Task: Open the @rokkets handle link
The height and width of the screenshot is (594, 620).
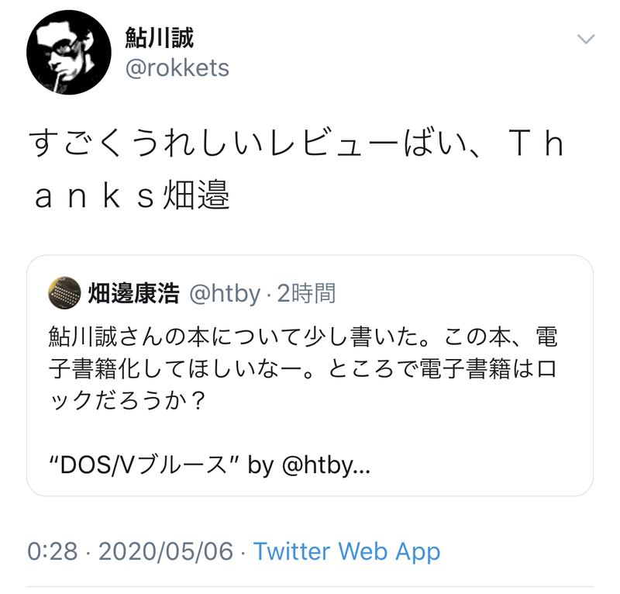Action: tap(177, 68)
